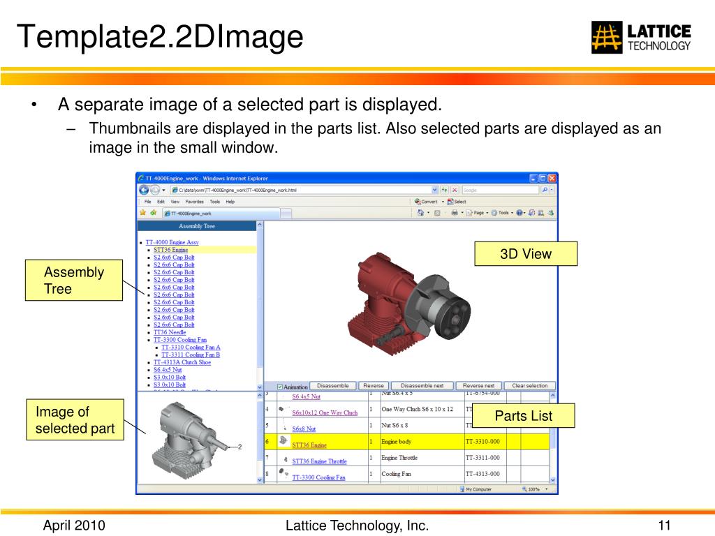Click the STT36 Engine row thumbnail
This screenshot has width=715, height=536.
[283, 440]
